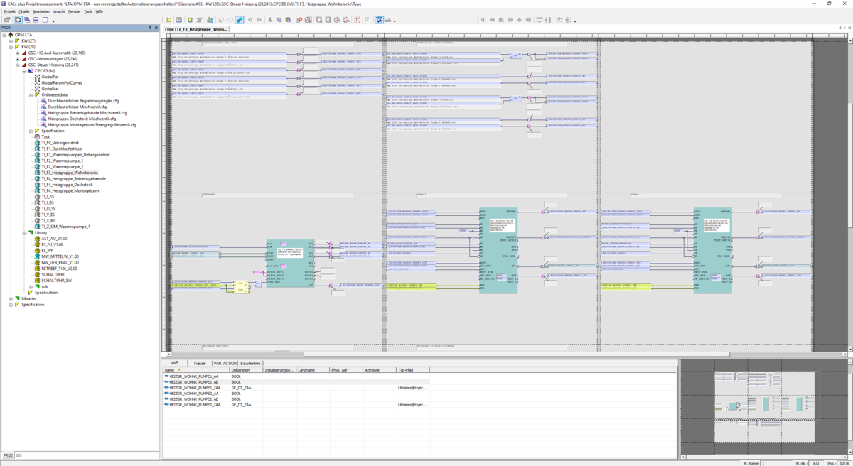
Task: Click the overview minimap thumbnail
Action: coord(764,405)
